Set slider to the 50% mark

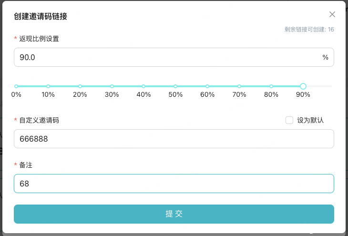point(175,86)
